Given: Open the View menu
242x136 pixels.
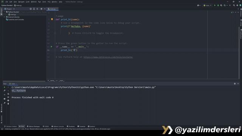Looking at the screenshot, I should pos(15,2).
